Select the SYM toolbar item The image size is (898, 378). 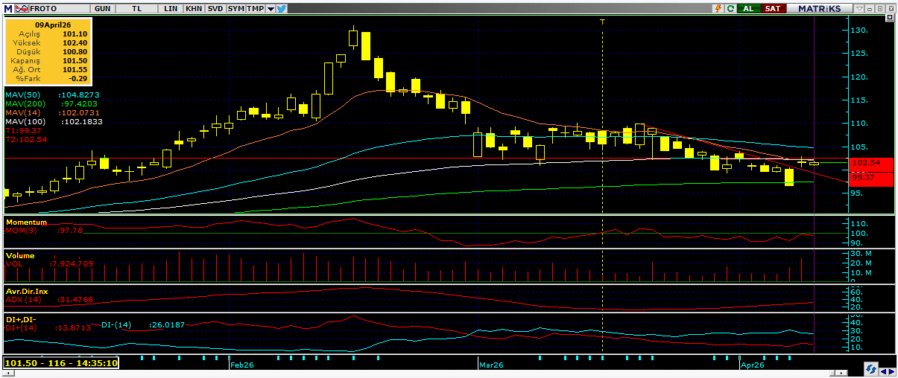[x=235, y=8]
